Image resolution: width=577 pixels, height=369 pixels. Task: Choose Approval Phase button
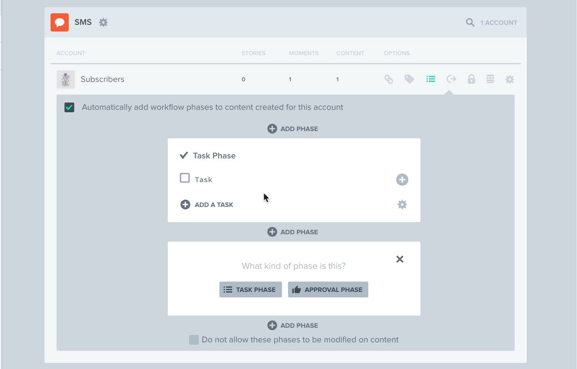(328, 290)
